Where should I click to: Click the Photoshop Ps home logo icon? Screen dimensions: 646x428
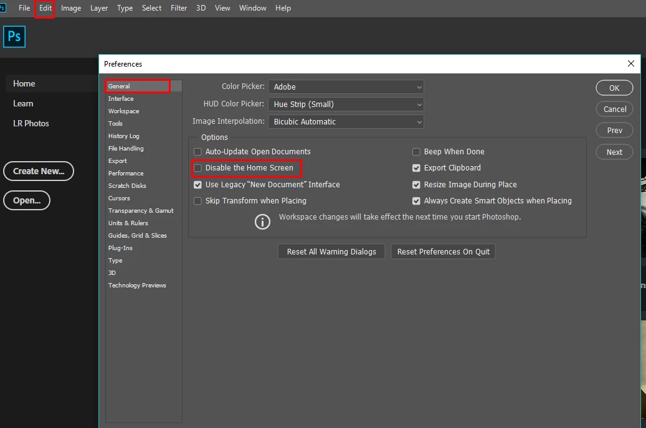tap(14, 37)
